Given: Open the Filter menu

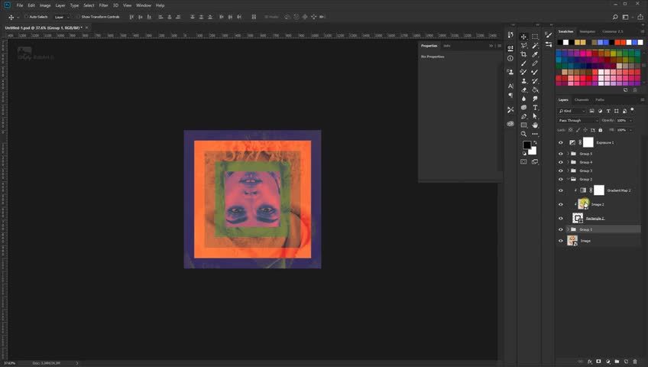Looking at the screenshot, I should coord(103,5).
